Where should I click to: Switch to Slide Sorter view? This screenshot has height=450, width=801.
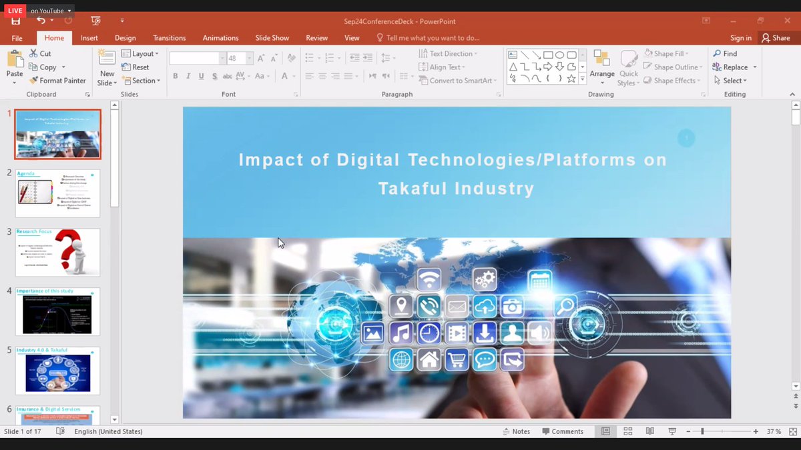point(627,431)
